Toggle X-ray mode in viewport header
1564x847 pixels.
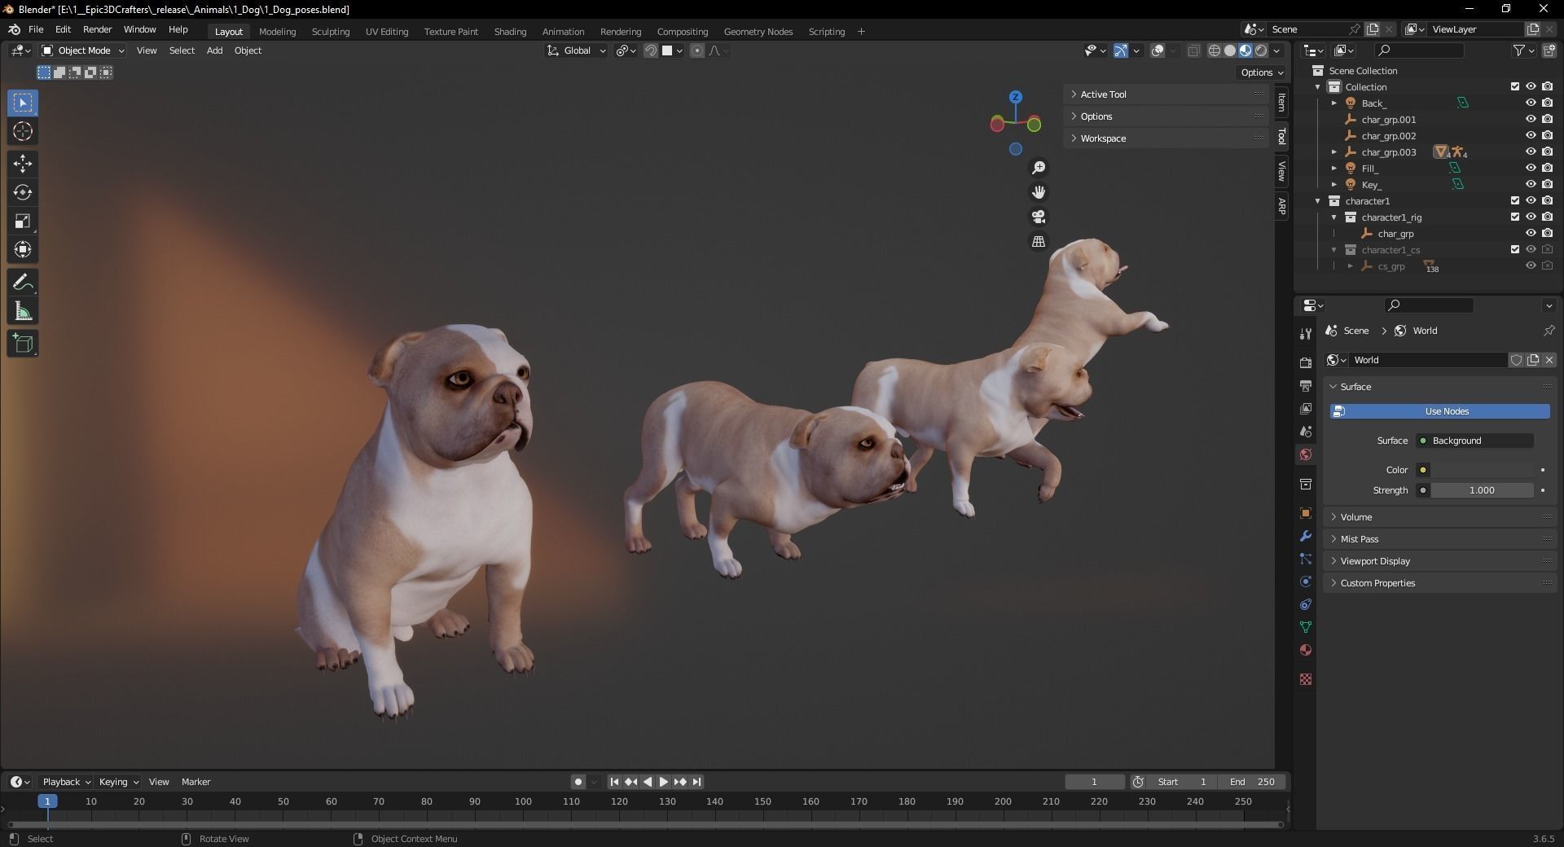[1193, 50]
